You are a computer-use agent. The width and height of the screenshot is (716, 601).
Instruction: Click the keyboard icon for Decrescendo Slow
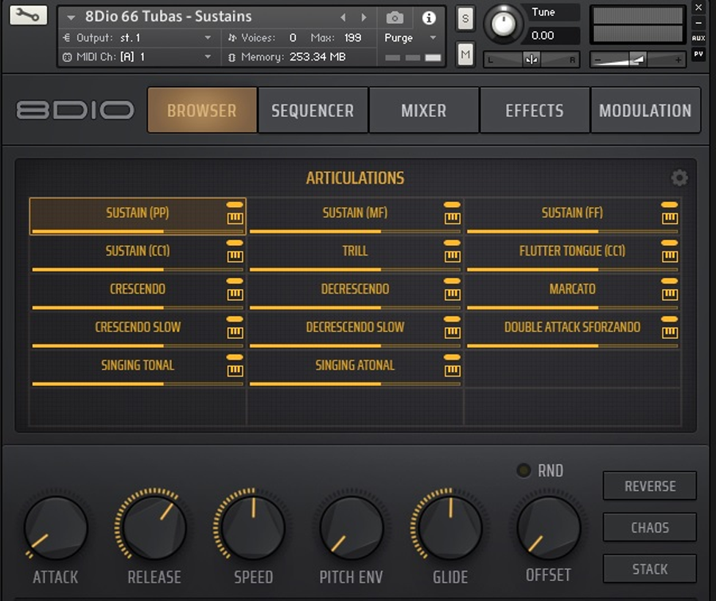[452, 333]
